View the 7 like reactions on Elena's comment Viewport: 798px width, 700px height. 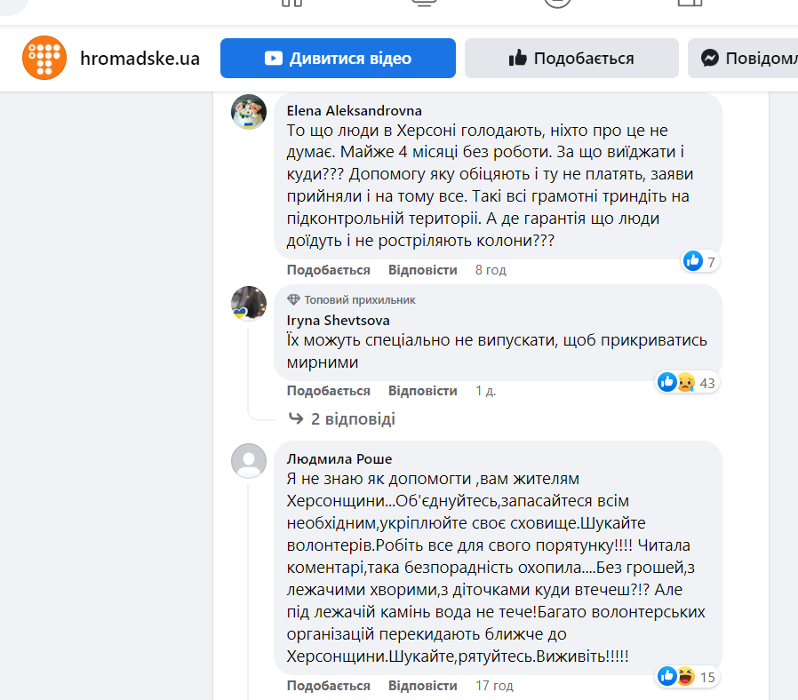(699, 261)
